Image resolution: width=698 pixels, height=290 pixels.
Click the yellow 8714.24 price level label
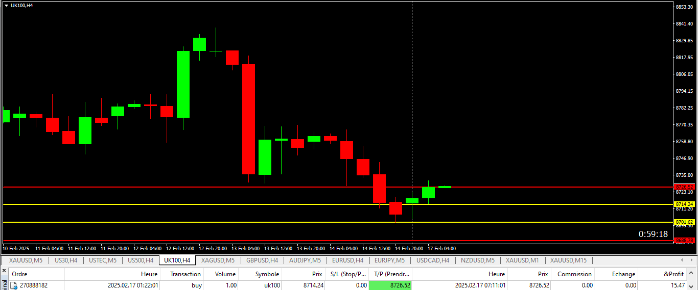click(684, 204)
